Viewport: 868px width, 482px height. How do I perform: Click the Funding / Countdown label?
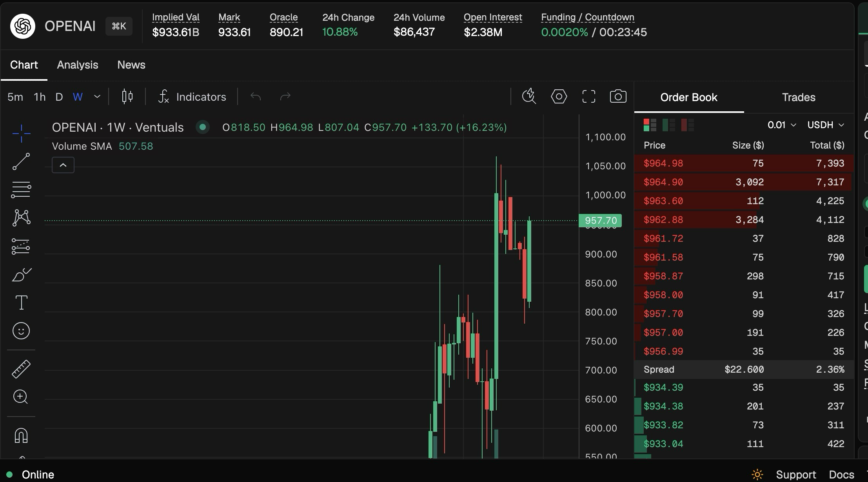point(588,17)
